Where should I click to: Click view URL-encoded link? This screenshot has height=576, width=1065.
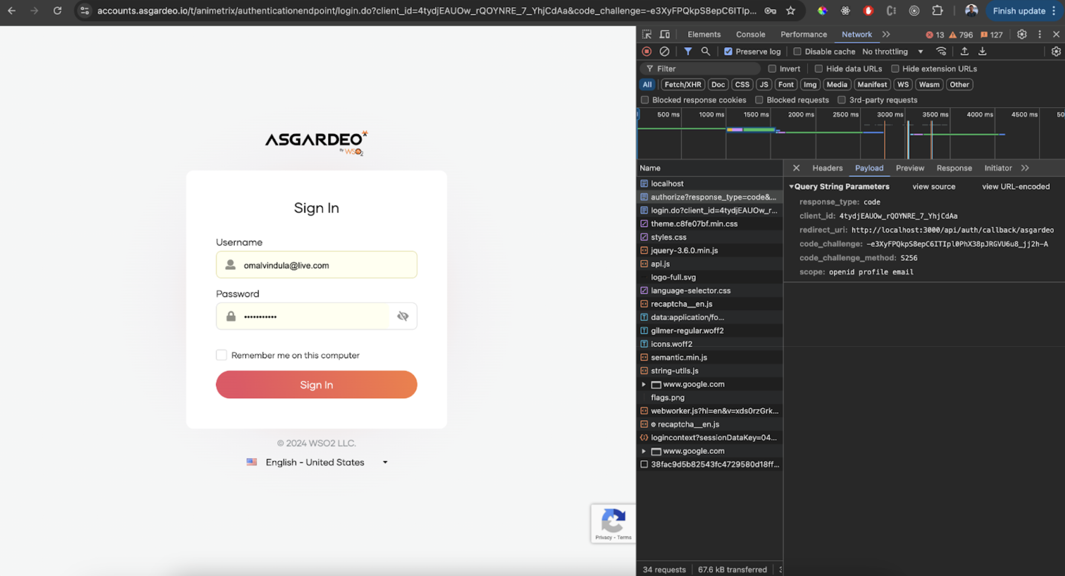point(1015,186)
